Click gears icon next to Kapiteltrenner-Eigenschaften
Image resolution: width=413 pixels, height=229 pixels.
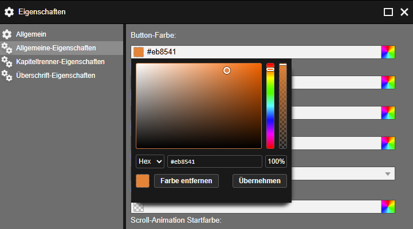[x=7, y=62]
